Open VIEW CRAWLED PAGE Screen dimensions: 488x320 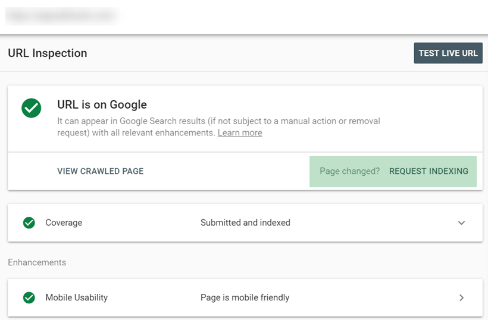coord(100,171)
